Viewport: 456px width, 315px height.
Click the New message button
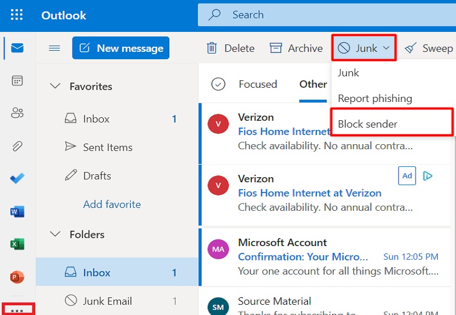121,48
